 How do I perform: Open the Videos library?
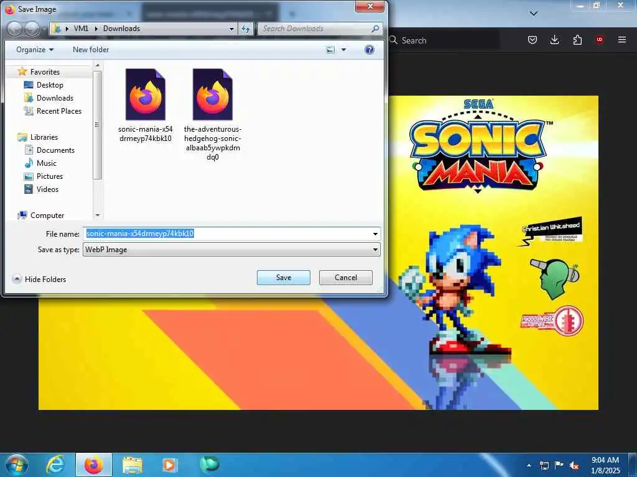coord(47,189)
